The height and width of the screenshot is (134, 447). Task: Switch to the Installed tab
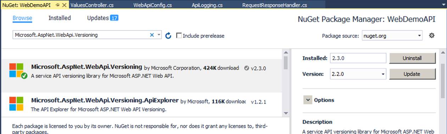(60, 18)
